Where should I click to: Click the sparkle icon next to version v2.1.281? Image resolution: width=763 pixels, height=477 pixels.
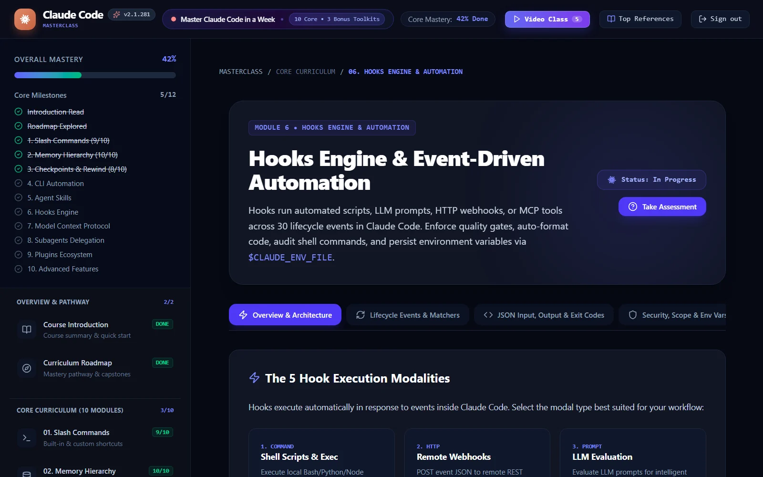116,14
